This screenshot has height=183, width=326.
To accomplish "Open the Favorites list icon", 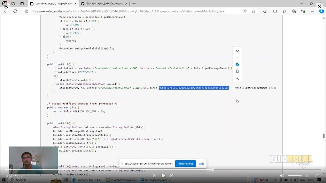I will pyautogui.click(x=284, y=11).
